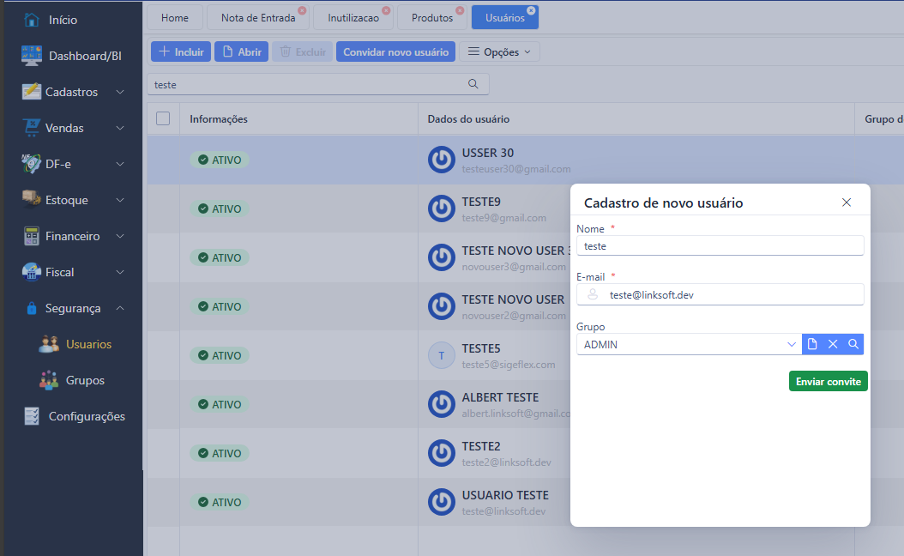Click the Dashboard/BI monitor icon
The height and width of the screenshot is (556, 904).
coord(32,56)
